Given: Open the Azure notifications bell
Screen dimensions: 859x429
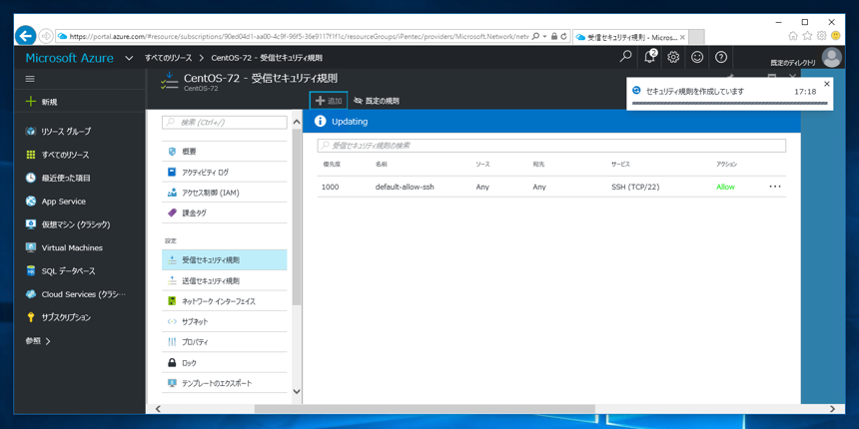Looking at the screenshot, I should tap(650, 57).
